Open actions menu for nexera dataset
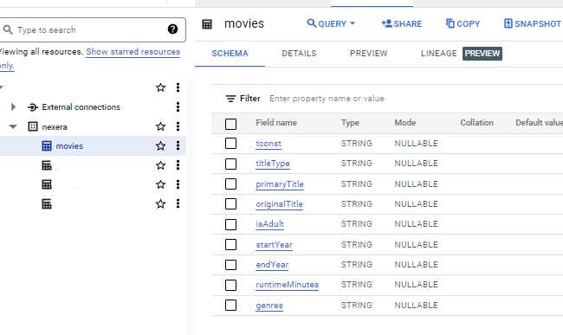563x335 pixels. click(178, 126)
